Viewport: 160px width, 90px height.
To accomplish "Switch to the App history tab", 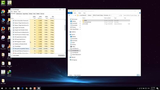I will point(25,14).
